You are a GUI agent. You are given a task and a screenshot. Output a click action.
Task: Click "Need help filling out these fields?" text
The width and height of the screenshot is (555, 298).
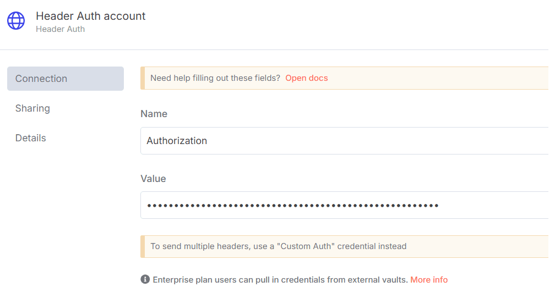click(x=215, y=78)
